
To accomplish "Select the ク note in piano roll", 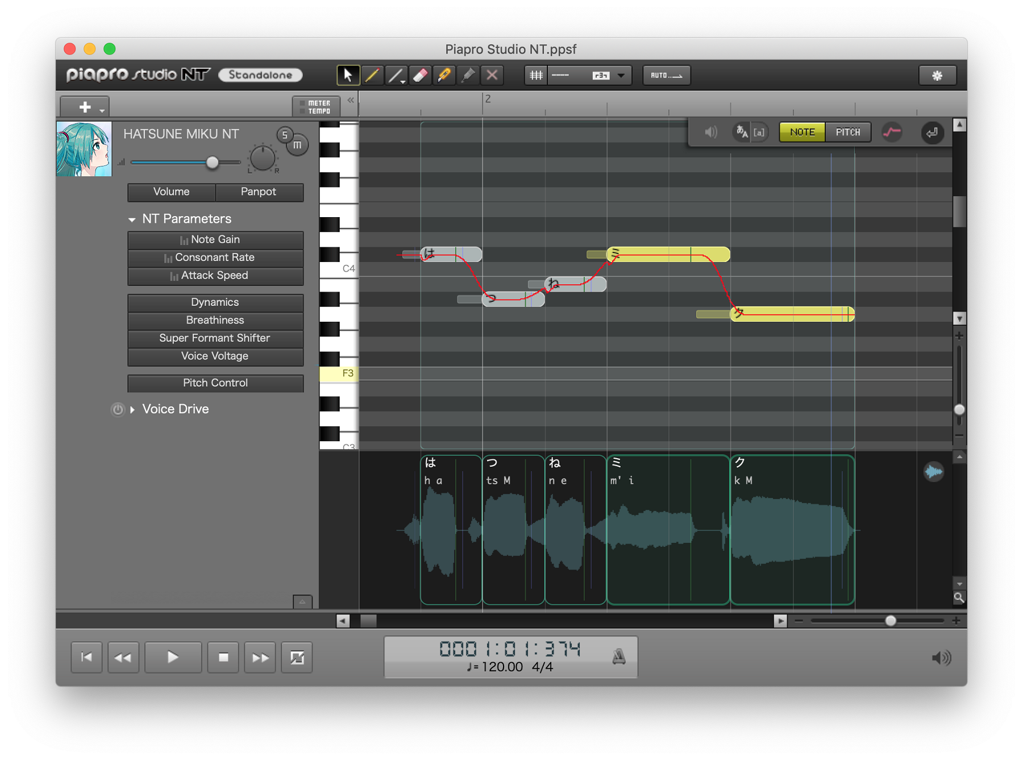I will pyautogui.click(x=792, y=314).
